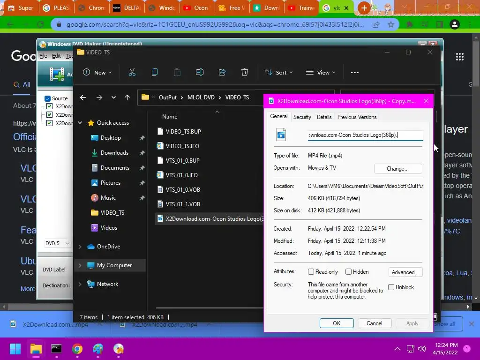The image size is (480, 360).
Task: Check the Unblock checkbox
Action: point(391,287)
